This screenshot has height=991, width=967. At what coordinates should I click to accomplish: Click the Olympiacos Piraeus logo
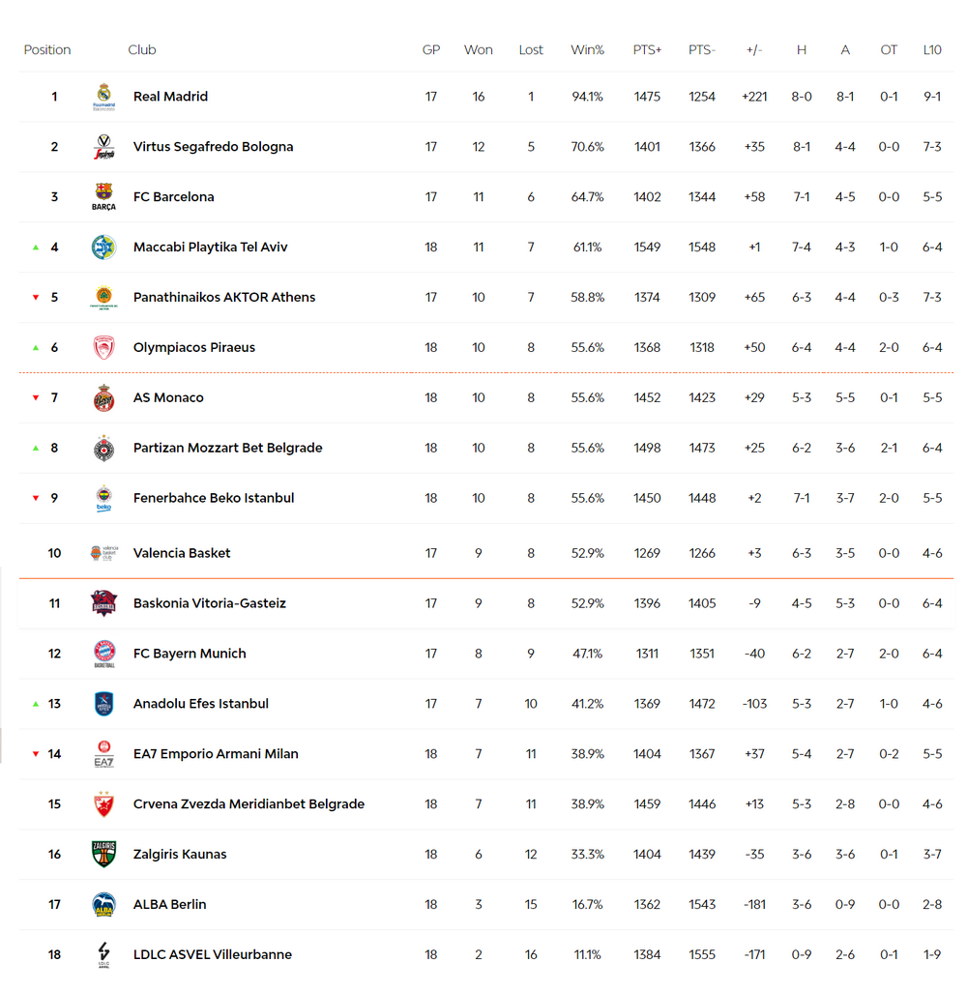pos(103,347)
